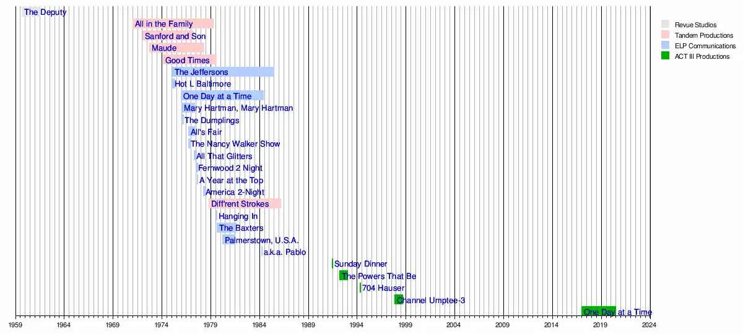Click the green Channel Umptee-3 timeline bar
This screenshot has width=743, height=334.
398,300
